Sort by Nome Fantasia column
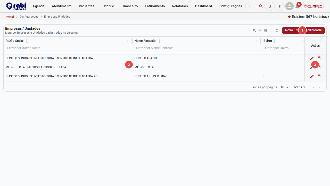The image size is (330, 186). pyautogui.click(x=159, y=41)
